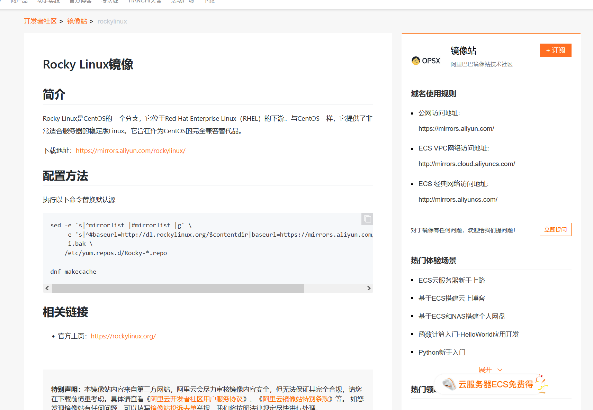Open the 开发者社区 breadcrumb link
Image resolution: width=593 pixels, height=410 pixels.
click(x=40, y=21)
